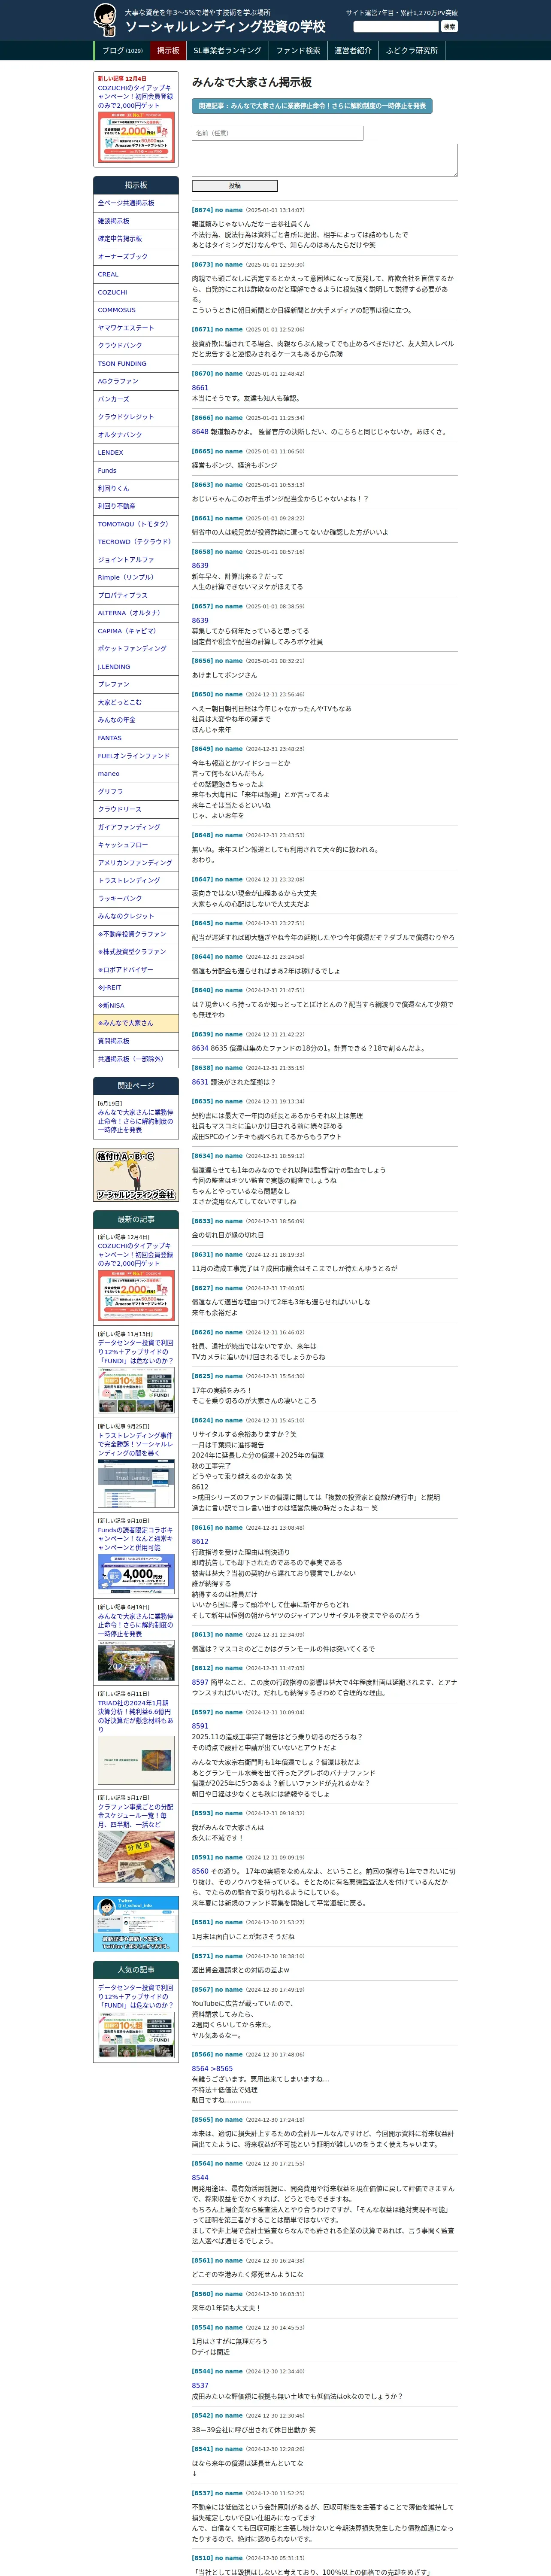This screenshot has height=2576, width=551.
Task: Open the related page link dated 6月19日
Action: coord(136,1121)
